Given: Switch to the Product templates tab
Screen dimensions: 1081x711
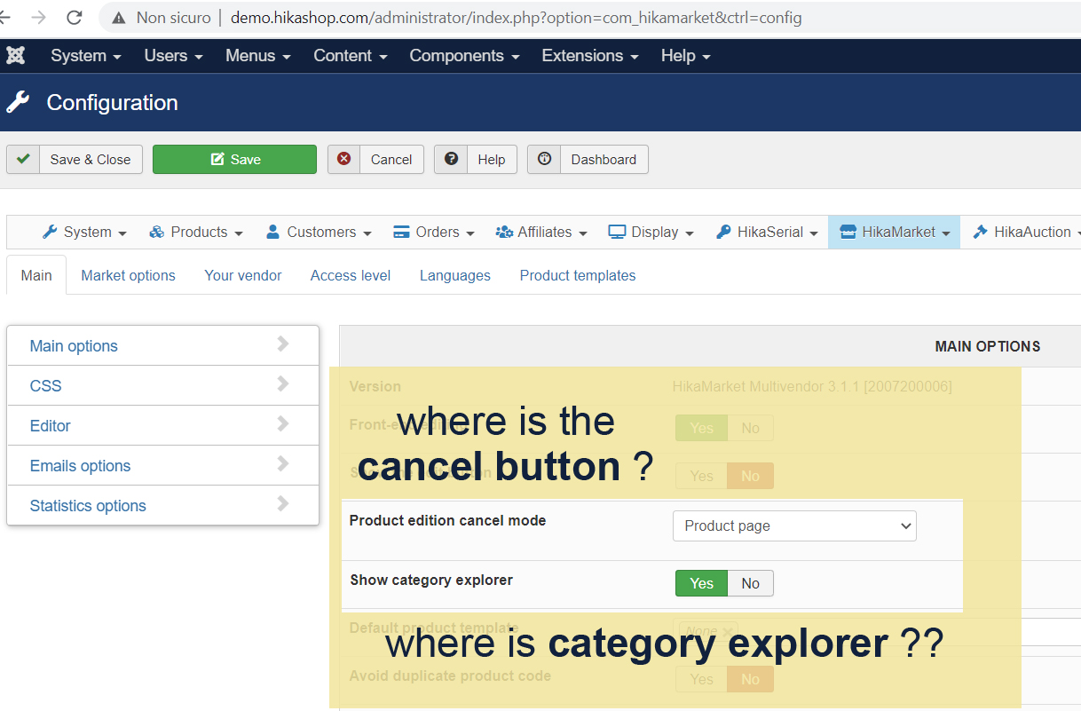Looking at the screenshot, I should click(578, 275).
